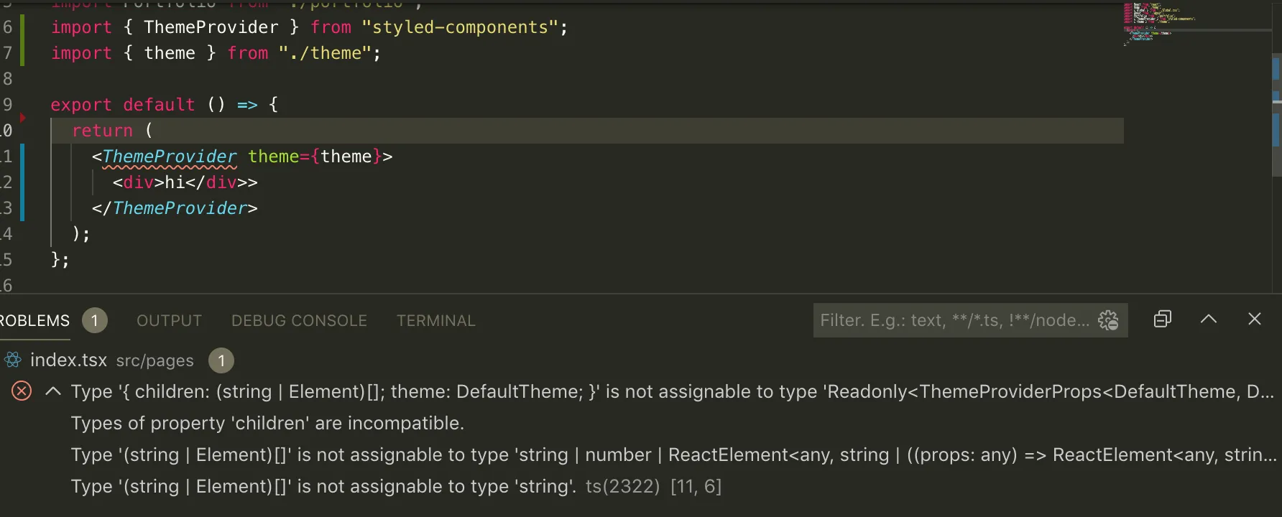This screenshot has height=517, width=1282.
Task: Click the React file icon beside index.tsx
Action: (13, 360)
